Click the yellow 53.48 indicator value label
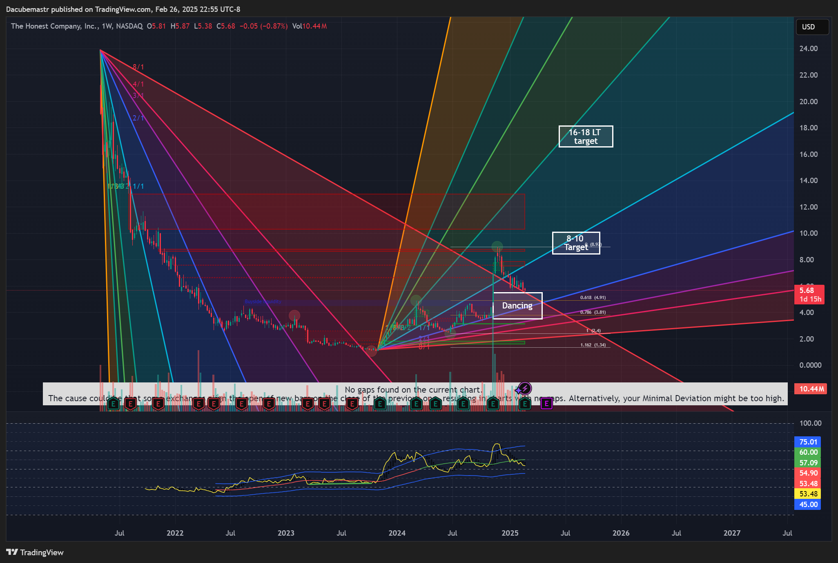 (x=808, y=494)
